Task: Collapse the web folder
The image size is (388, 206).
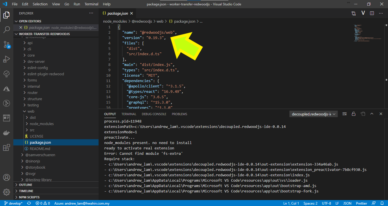Action: tap(56, 111)
